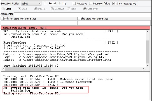Enable the Autosave checkbox
152x101 pixels.
pos(74,4)
